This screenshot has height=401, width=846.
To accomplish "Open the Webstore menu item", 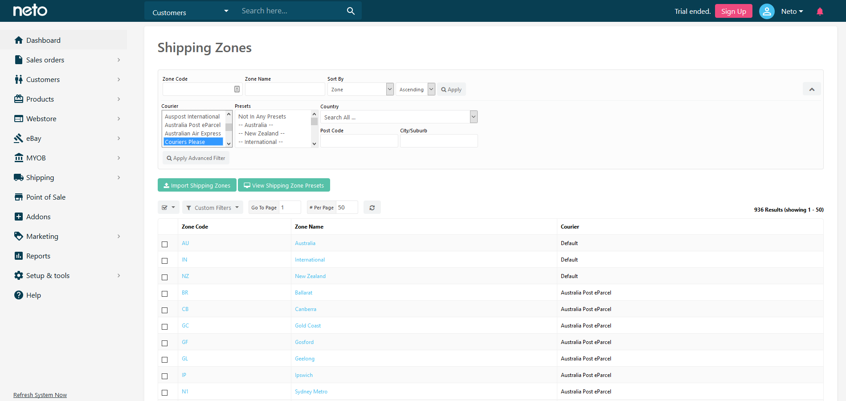I will (x=63, y=119).
